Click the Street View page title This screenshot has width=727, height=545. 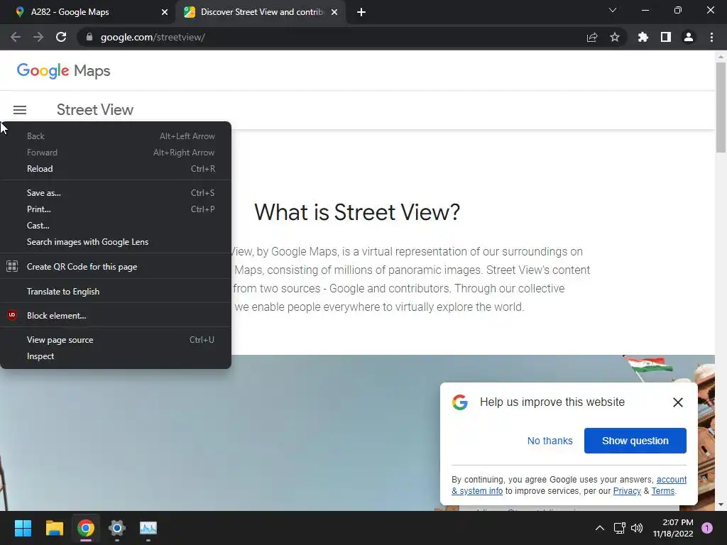click(95, 110)
